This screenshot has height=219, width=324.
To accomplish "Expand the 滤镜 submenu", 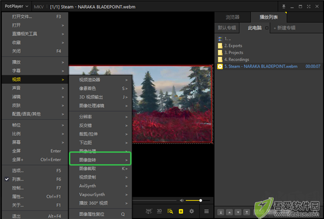I will click(x=35, y=97).
